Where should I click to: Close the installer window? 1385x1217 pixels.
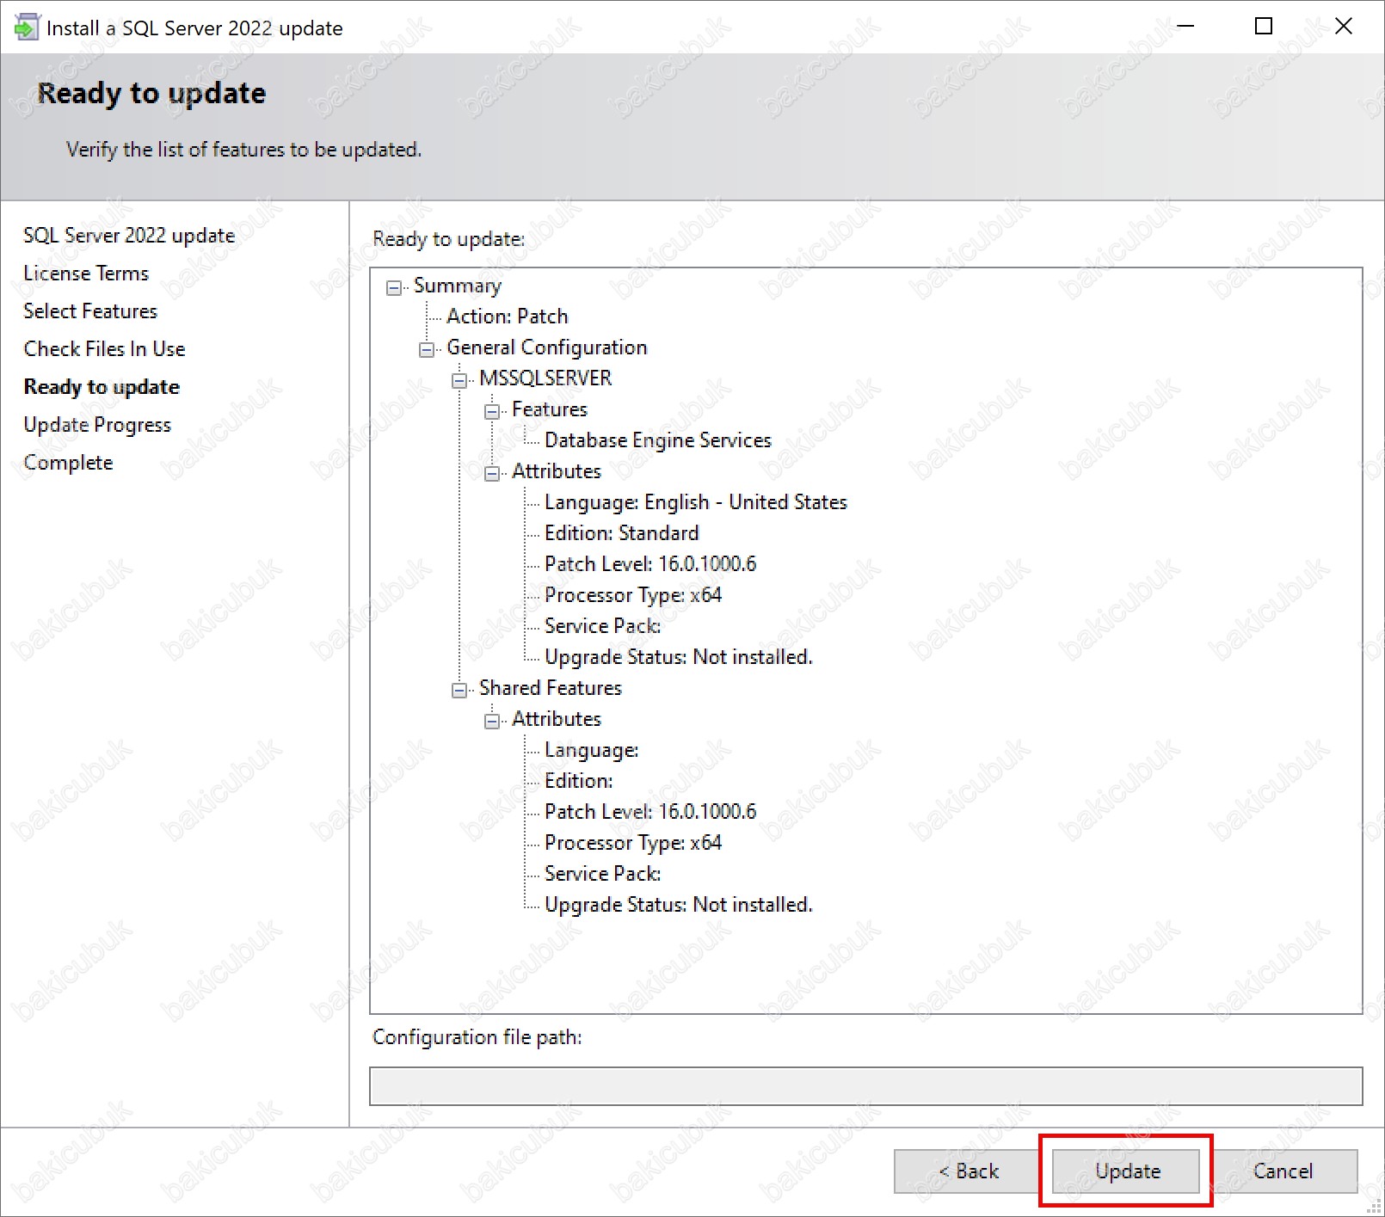(1343, 27)
